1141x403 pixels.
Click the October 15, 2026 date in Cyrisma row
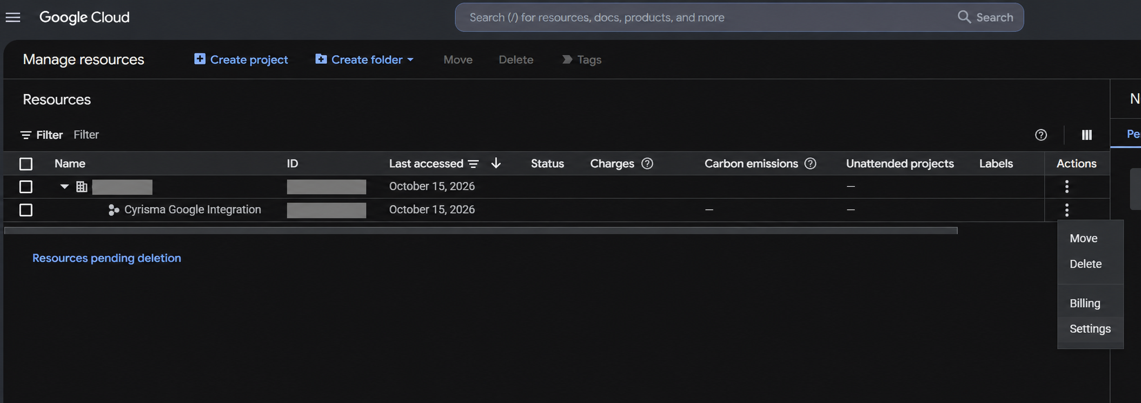[x=432, y=209]
